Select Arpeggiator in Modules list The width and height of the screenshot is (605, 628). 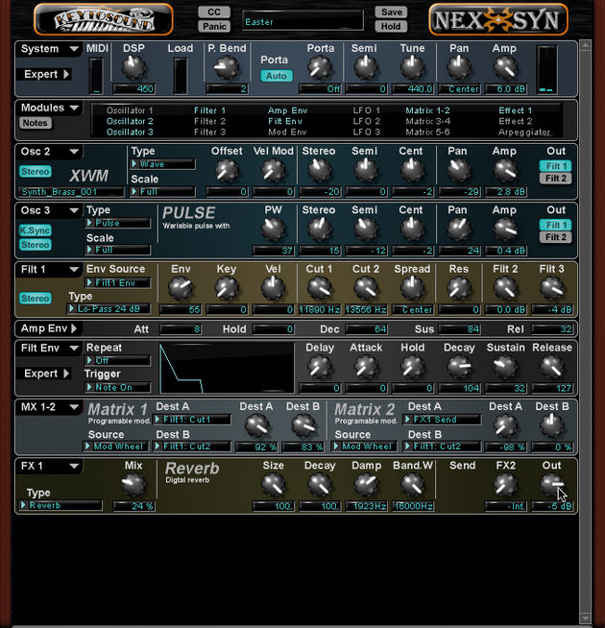[524, 133]
